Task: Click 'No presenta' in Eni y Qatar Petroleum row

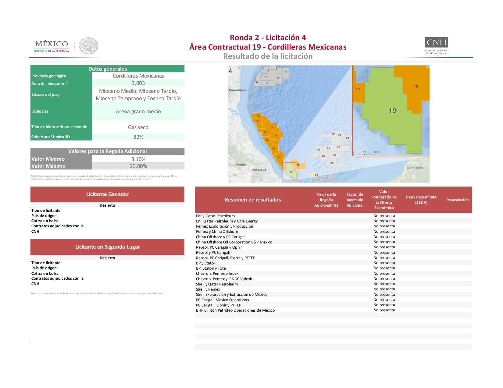Action: (x=384, y=216)
